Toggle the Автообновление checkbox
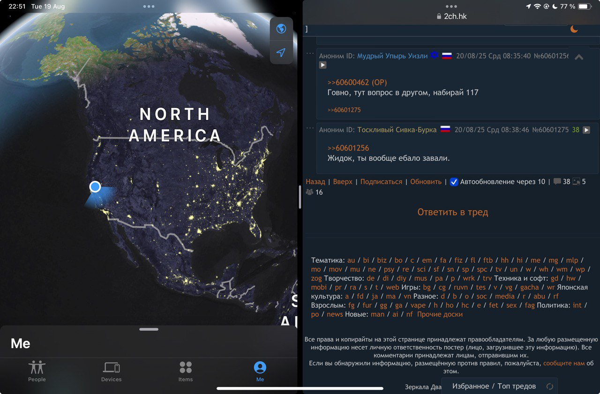 (454, 182)
